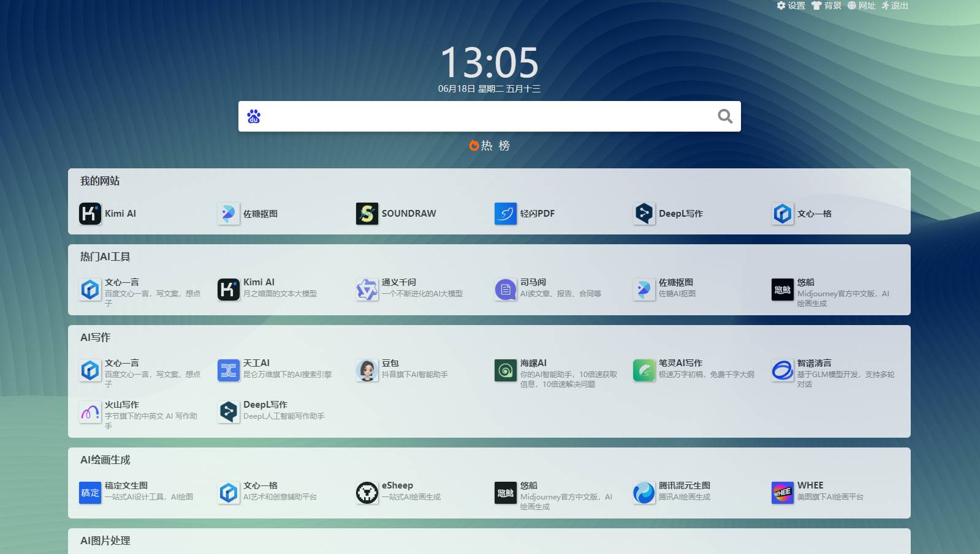Open the 天工AI icon

coord(229,370)
